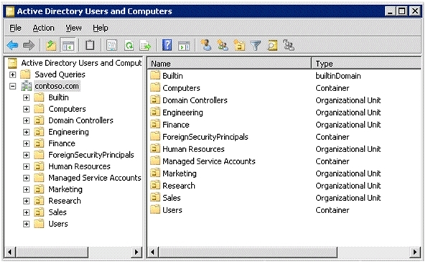Select Computers in the right list
This screenshot has width=425, height=262.
[181, 88]
